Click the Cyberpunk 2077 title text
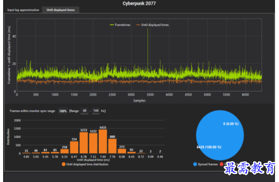 pos(139,4)
